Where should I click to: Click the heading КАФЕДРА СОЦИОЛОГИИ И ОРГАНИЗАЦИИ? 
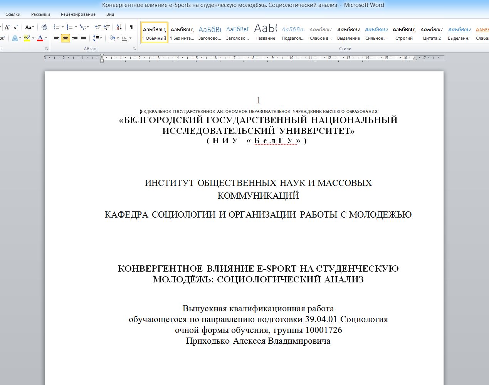pyautogui.click(x=258, y=214)
